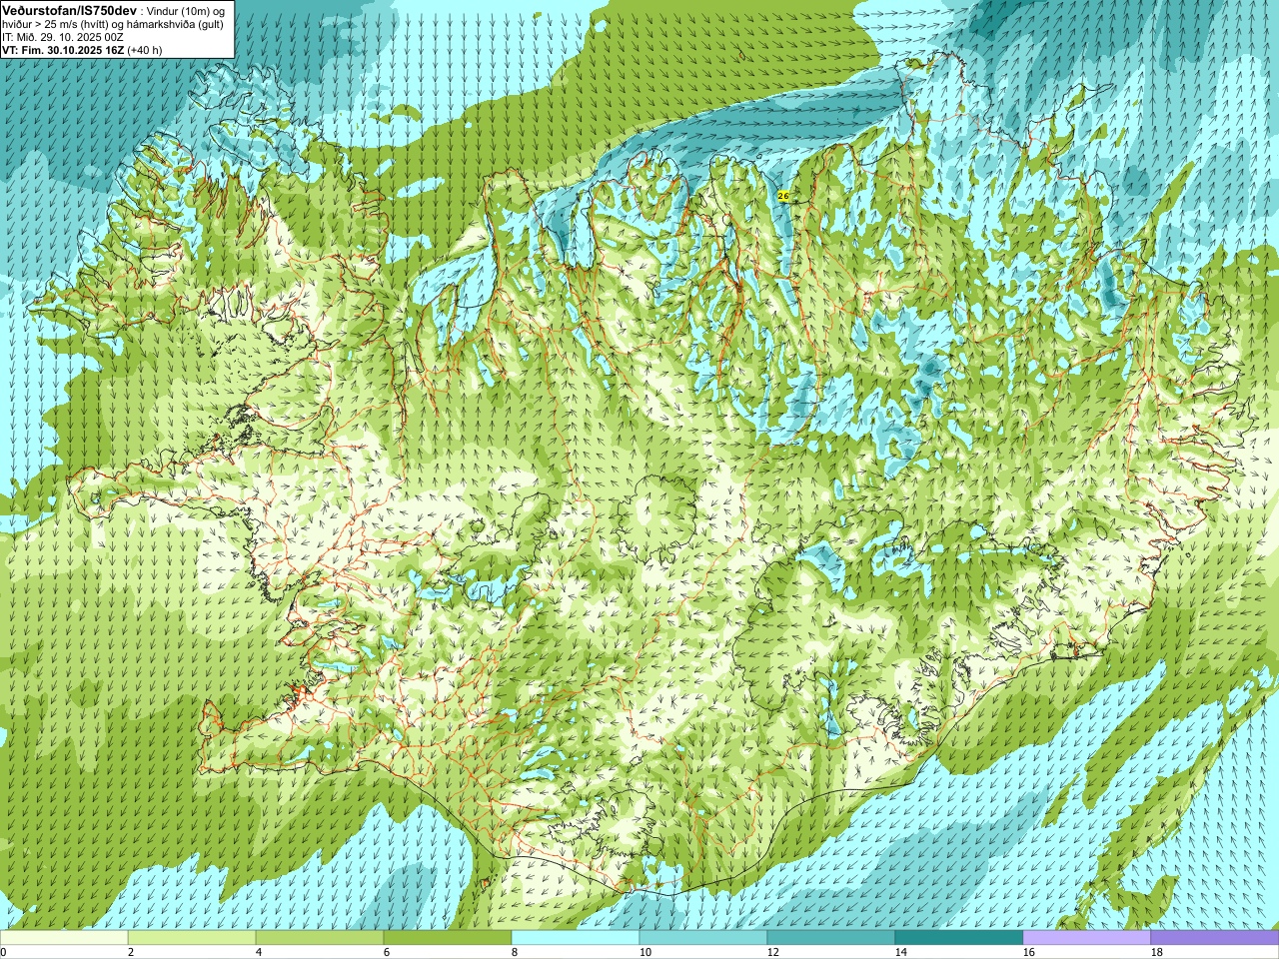Select the dark teal 14–16 m/s legend swatch
This screenshot has height=959, width=1279.
click(959, 938)
